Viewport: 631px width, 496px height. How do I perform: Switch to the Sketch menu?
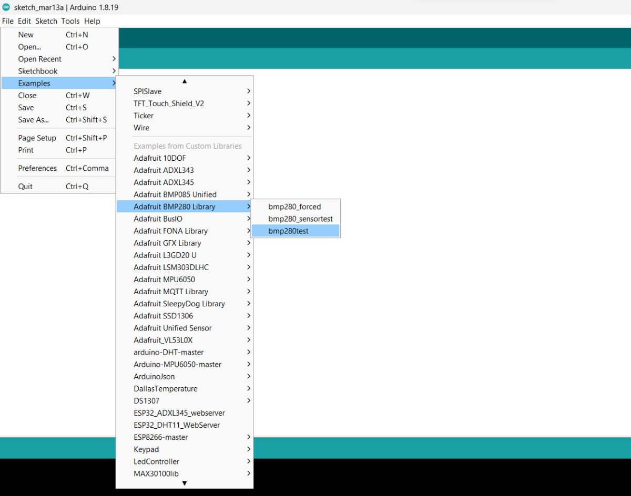click(46, 21)
